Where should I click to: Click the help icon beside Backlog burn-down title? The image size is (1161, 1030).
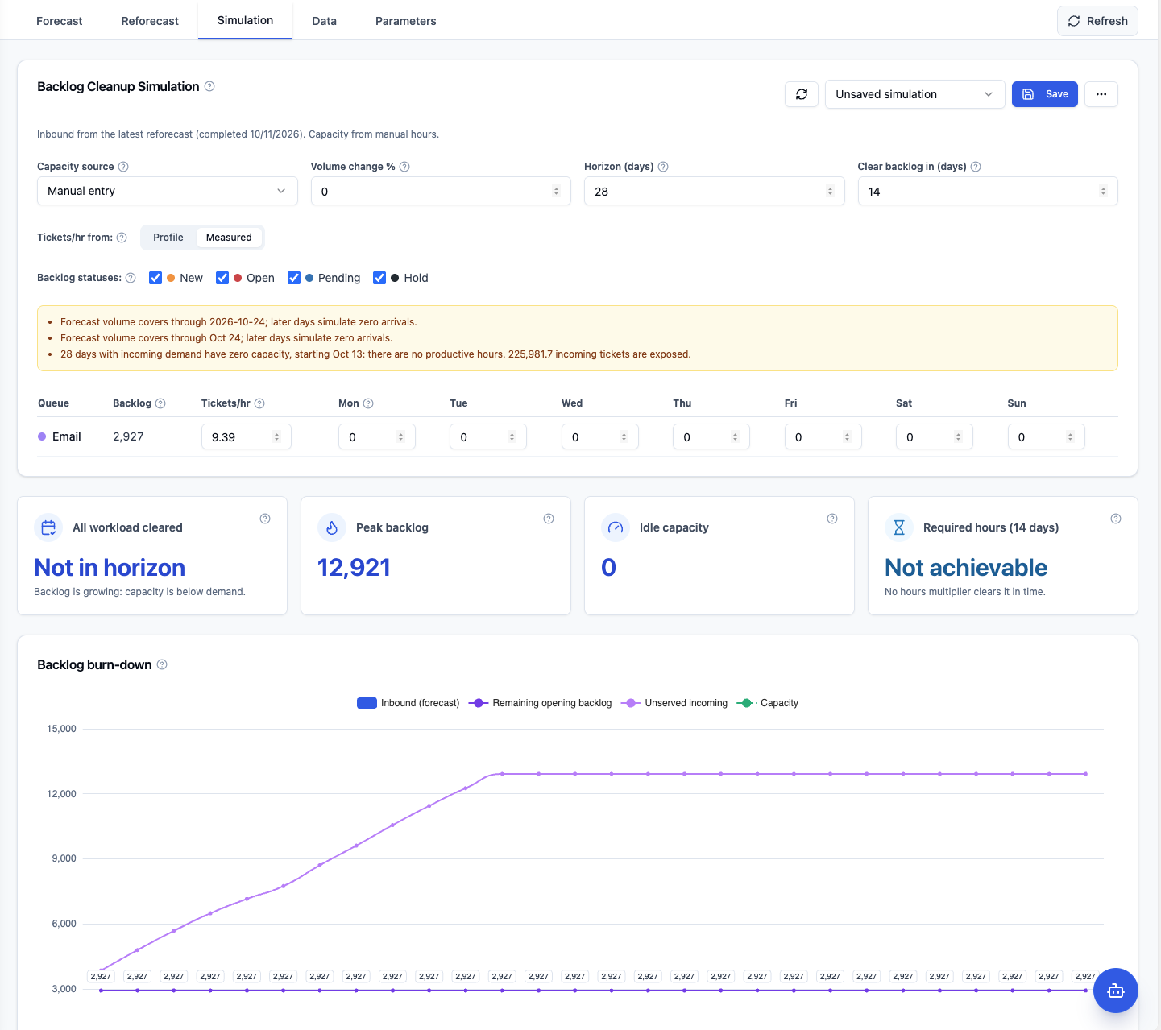162,664
